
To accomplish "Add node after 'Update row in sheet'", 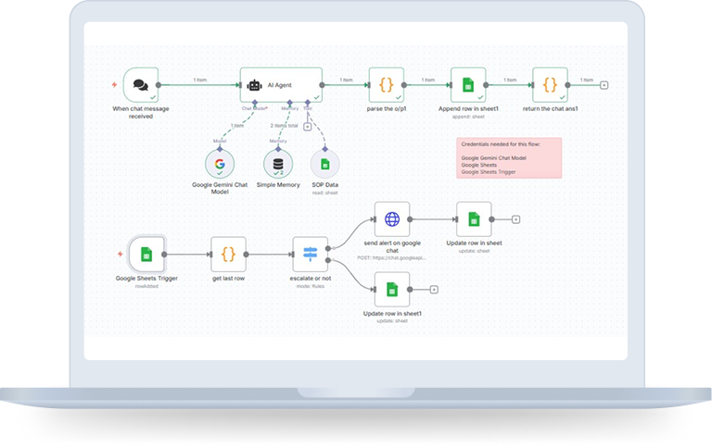I will tap(516, 219).
